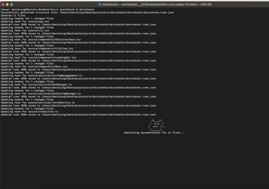
Task: Click the 'source/components/ChatInterface.tsx' hash line
Action: pyautogui.click(x=41, y=40)
